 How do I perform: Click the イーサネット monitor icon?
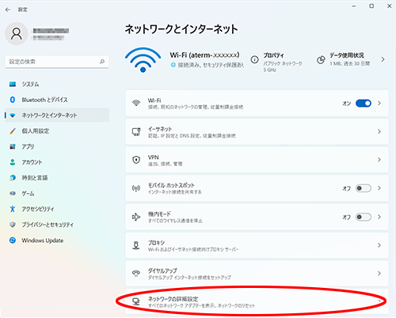(136, 131)
